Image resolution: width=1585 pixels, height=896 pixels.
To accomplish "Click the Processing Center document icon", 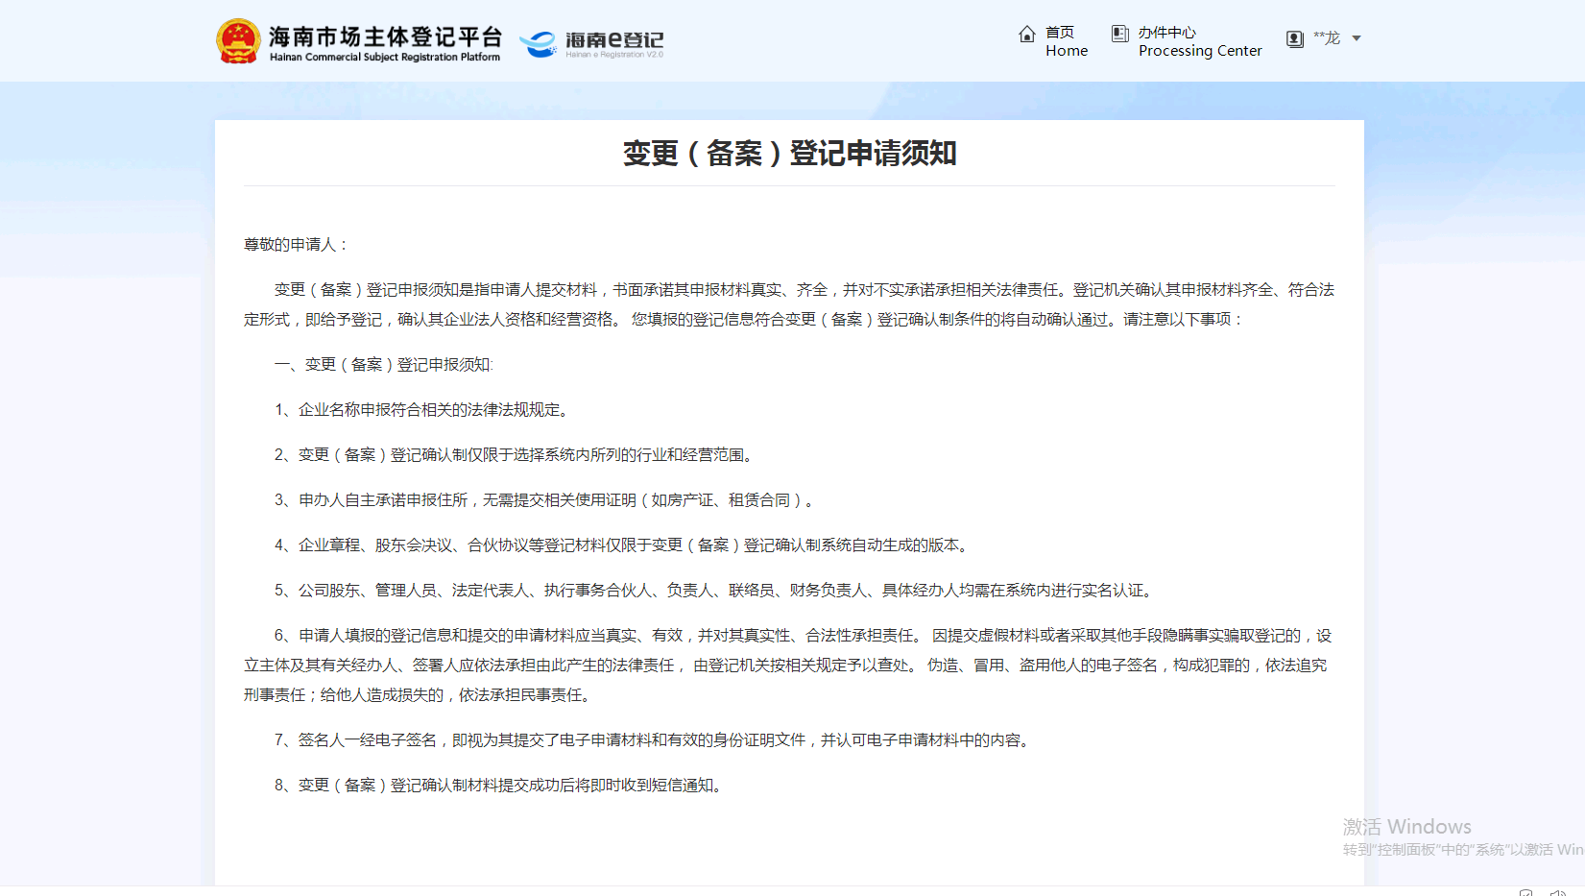I will 1119,35.
